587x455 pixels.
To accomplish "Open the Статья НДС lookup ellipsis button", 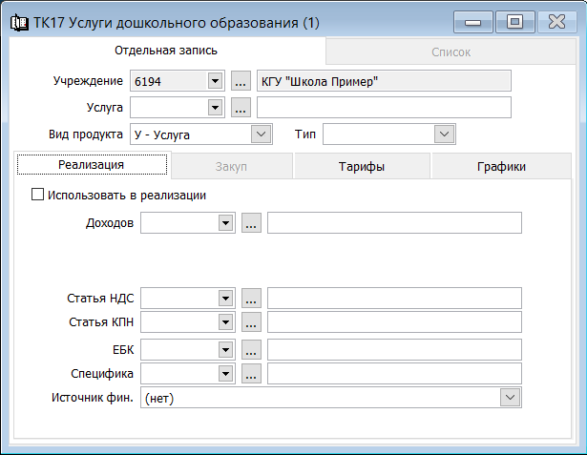I will (x=251, y=299).
